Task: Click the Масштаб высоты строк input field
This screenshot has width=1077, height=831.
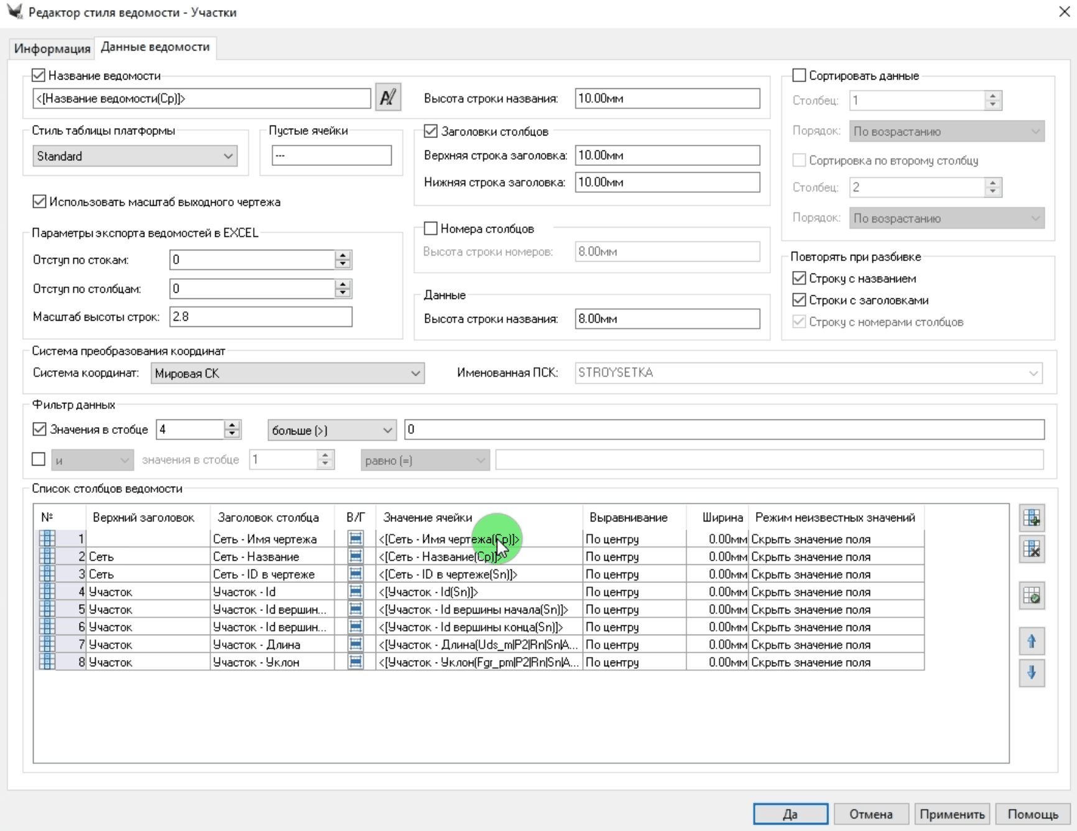Action: pos(261,316)
